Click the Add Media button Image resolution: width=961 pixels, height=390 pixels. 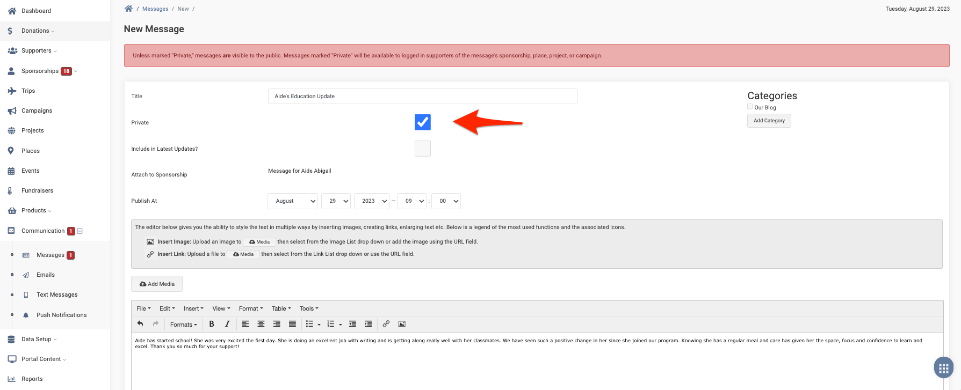(157, 284)
